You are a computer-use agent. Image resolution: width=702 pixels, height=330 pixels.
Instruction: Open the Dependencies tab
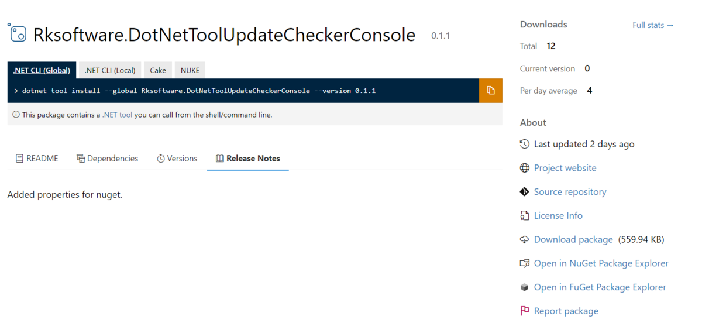click(108, 159)
